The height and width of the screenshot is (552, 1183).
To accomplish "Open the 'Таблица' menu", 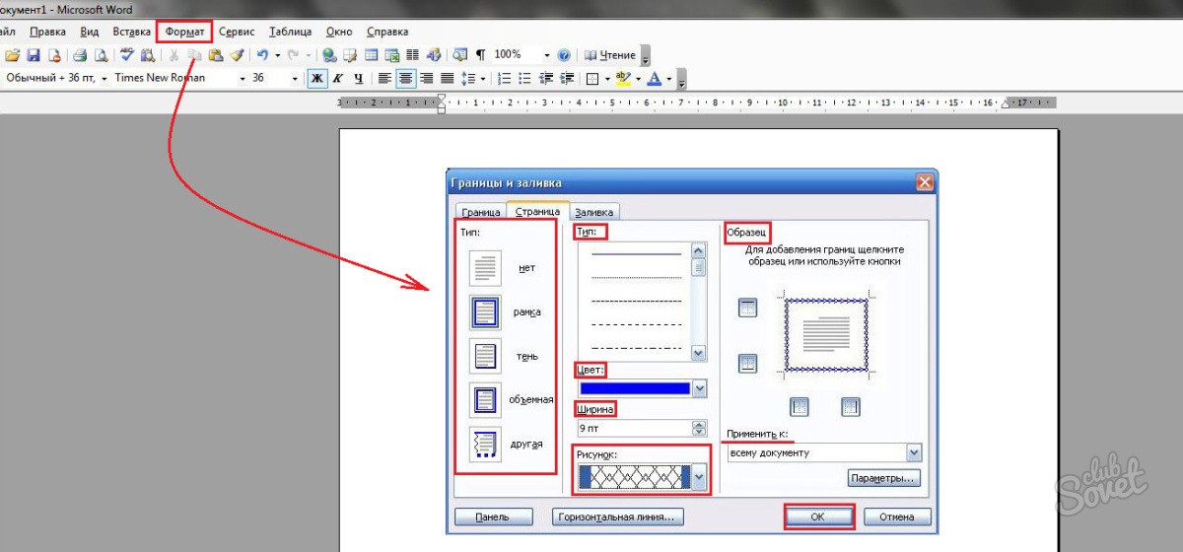I will click(x=289, y=32).
